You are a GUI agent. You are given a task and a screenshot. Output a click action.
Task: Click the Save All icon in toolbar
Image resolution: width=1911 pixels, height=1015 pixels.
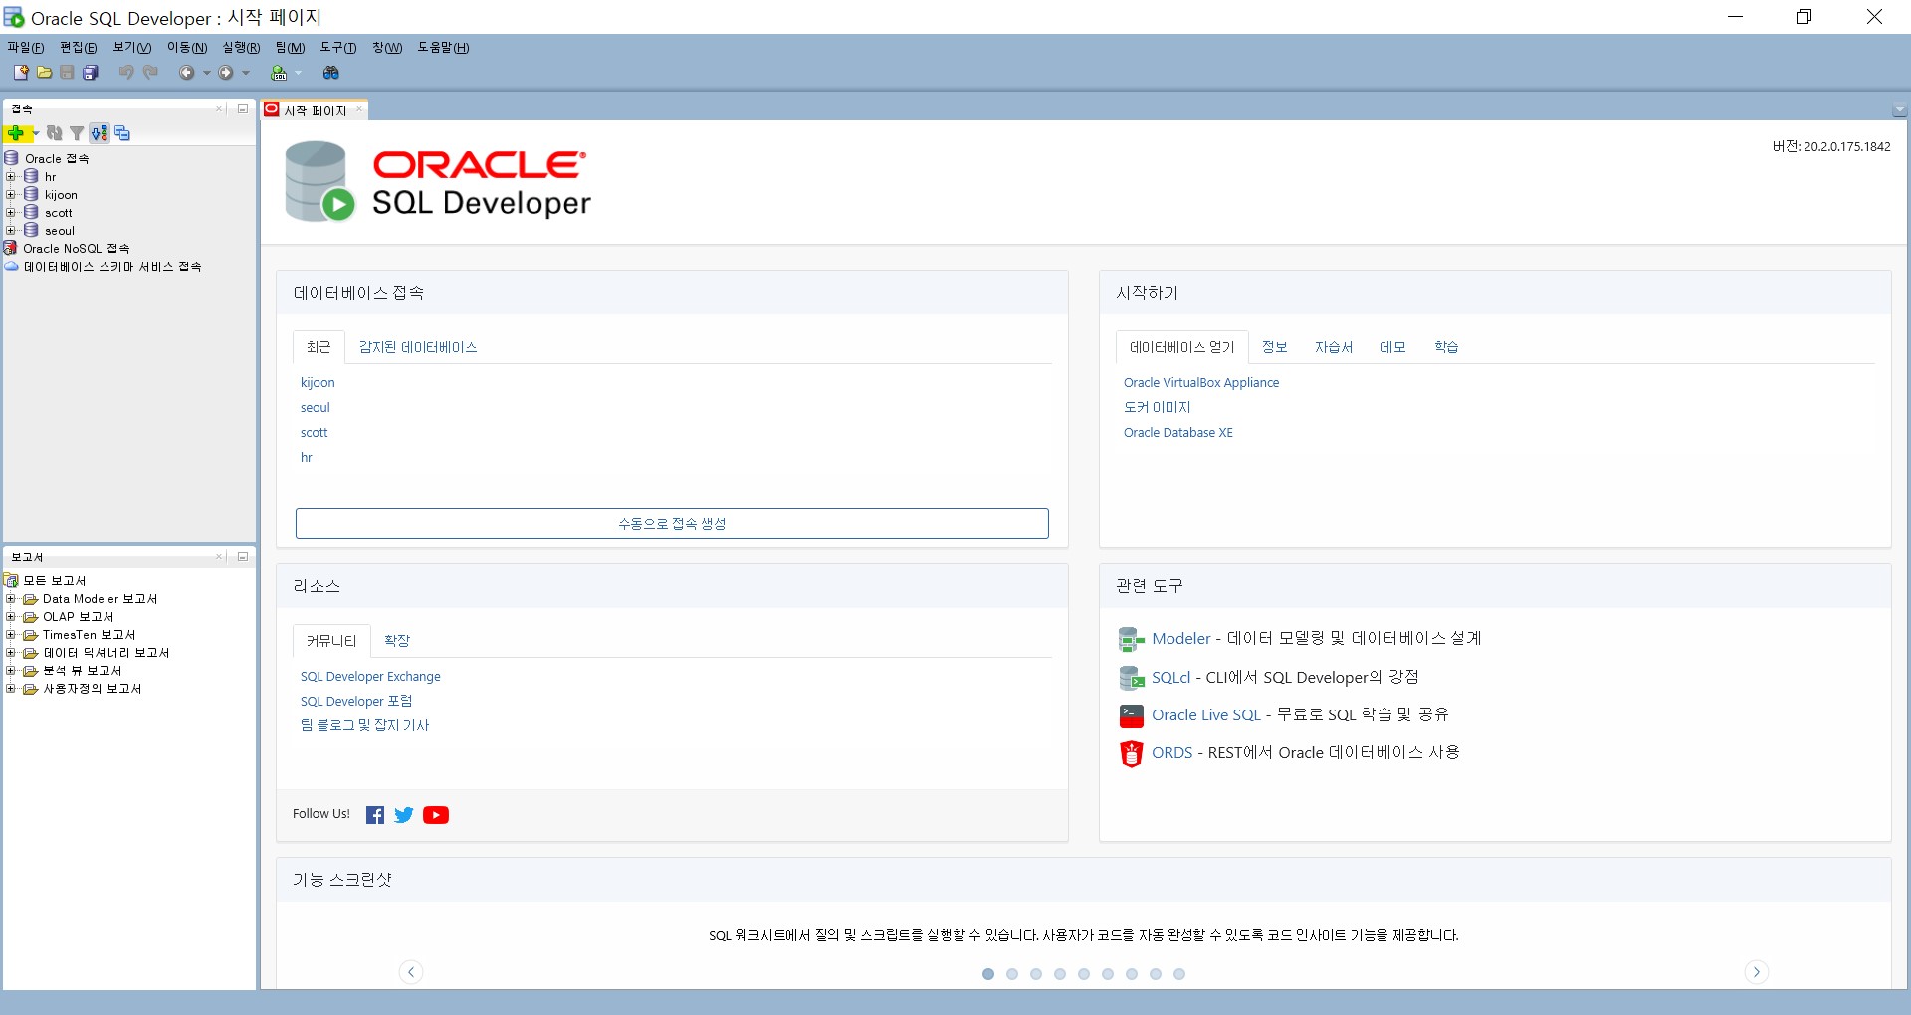tap(91, 73)
